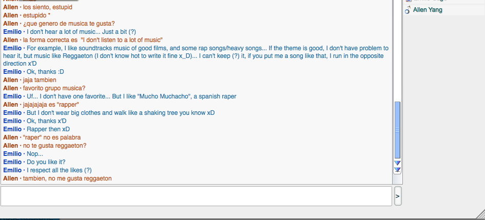Click the scrollbar track above the thumb
Screen dimensions: 485x220
point(397,51)
